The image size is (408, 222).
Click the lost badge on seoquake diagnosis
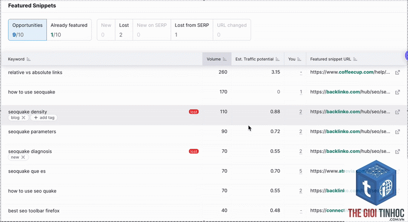pos(194,151)
